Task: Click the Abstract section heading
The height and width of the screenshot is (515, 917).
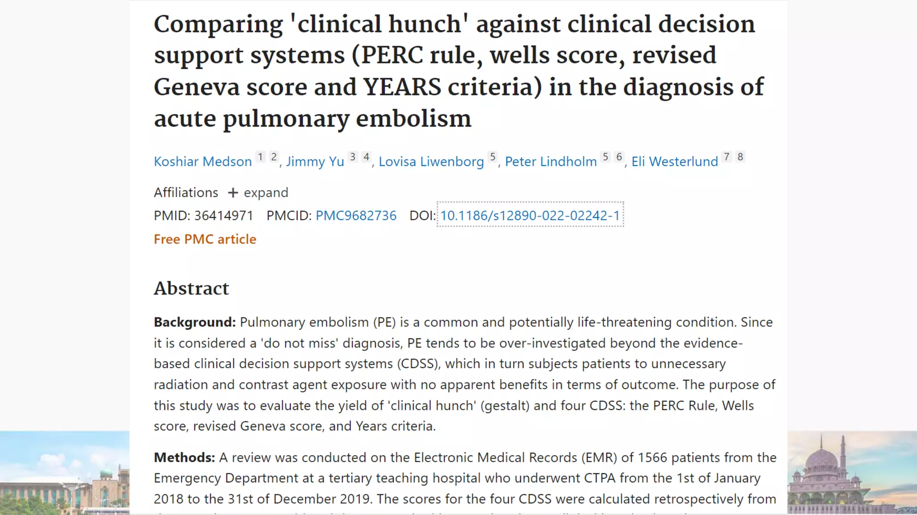Action: (191, 288)
